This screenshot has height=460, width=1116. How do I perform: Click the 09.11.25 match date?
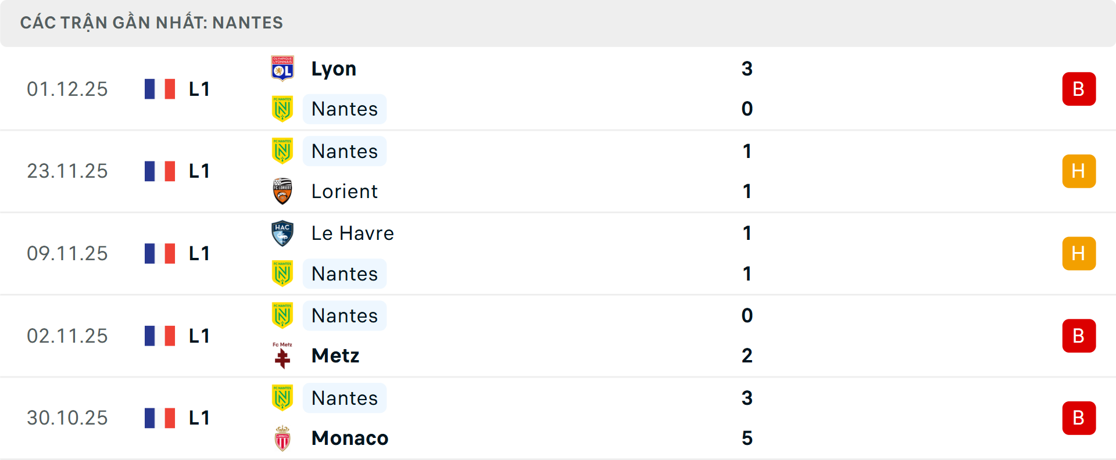pyautogui.click(x=67, y=254)
